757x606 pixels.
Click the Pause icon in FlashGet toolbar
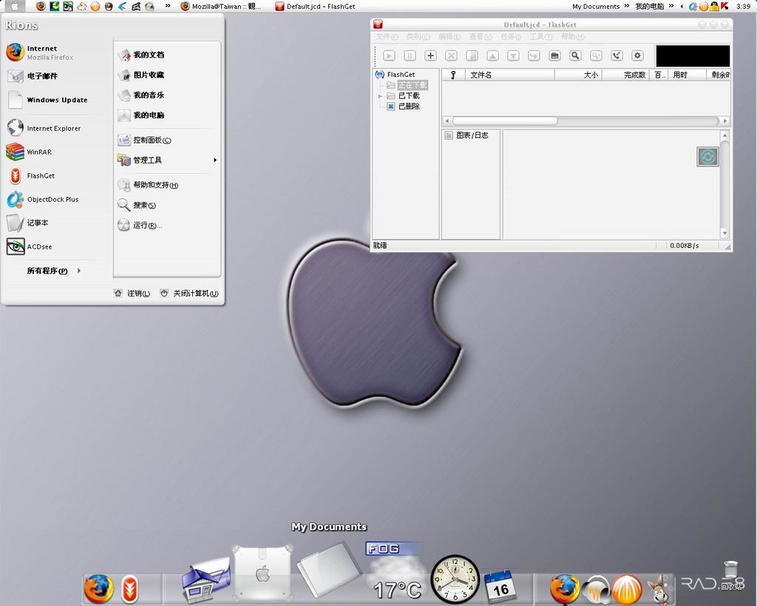410,55
